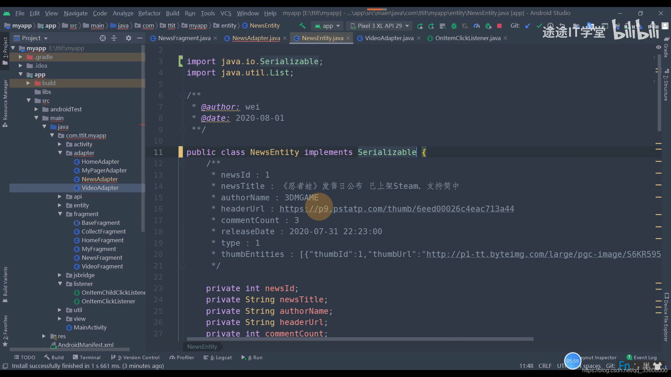Open the Profiler tool window
Screen dimensions: 671x377
click(182, 357)
